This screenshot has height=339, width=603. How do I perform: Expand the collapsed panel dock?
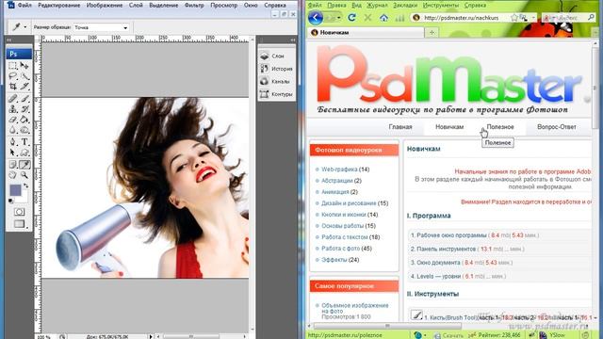pyautogui.click(x=293, y=40)
